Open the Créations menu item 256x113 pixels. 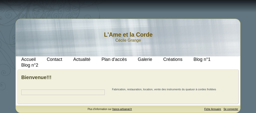tap(173, 59)
